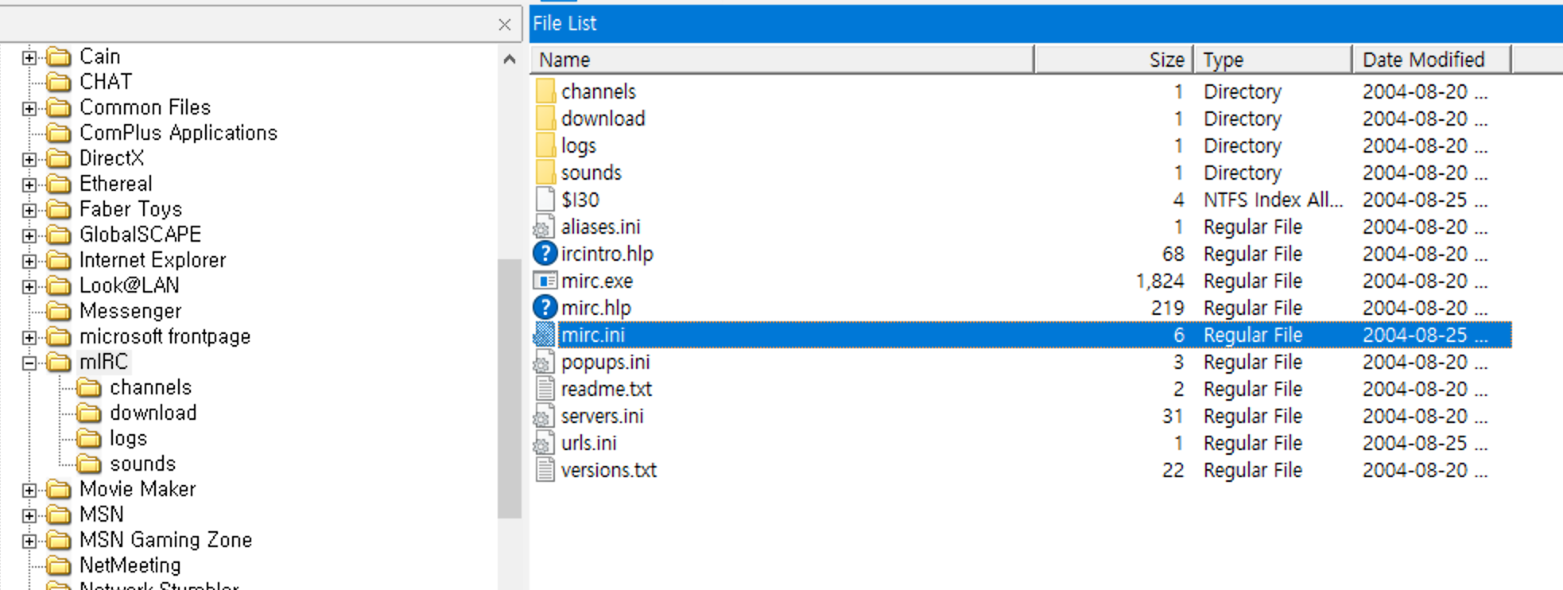
Task: Click the tree pane scrollbar thumb
Action: point(510,389)
